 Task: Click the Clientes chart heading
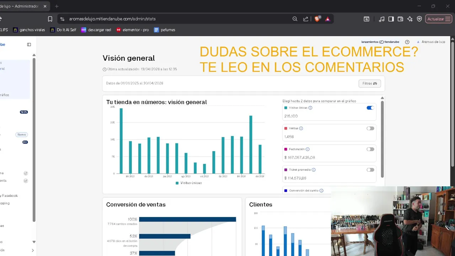[261, 204]
